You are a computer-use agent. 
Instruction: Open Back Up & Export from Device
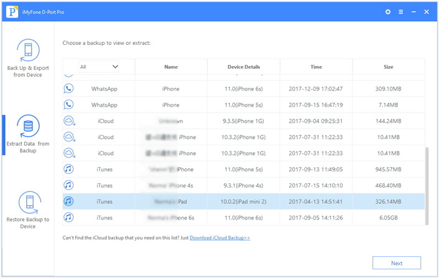28,59
